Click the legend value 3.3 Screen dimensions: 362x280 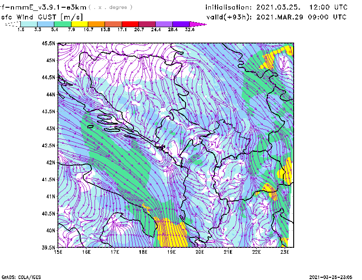[38, 29]
